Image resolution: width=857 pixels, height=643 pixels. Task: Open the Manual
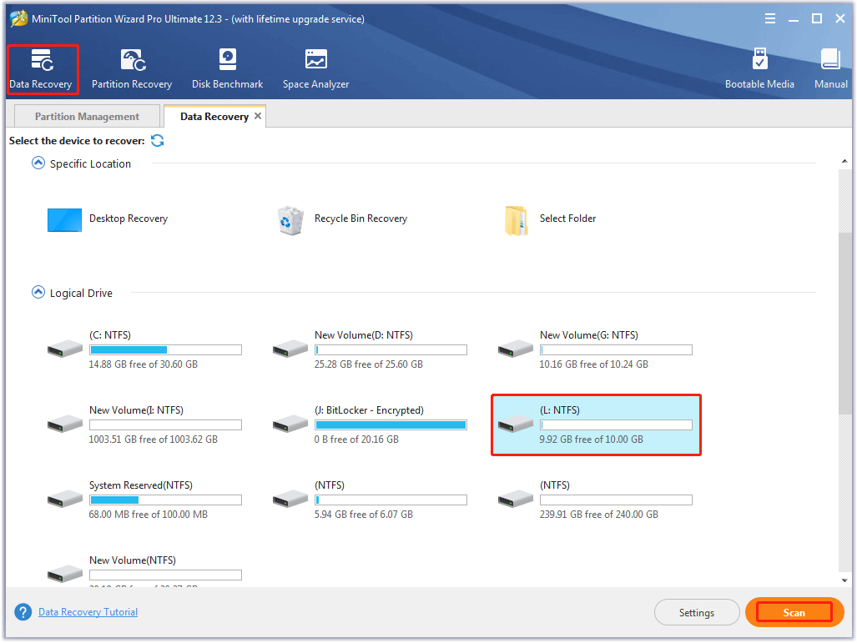point(830,68)
